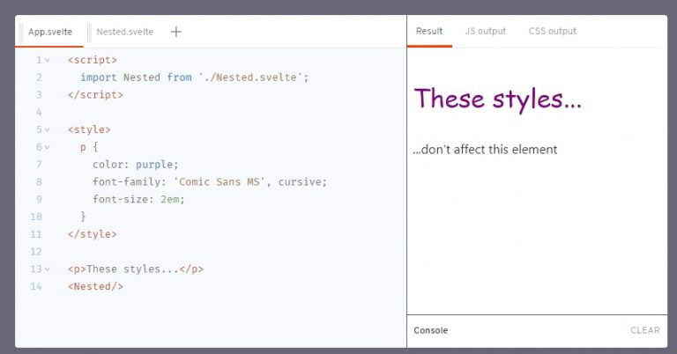Open the JS output tab

486,31
